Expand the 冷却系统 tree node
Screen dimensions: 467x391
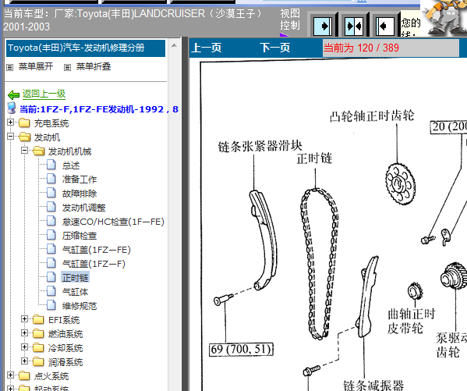click(25, 347)
